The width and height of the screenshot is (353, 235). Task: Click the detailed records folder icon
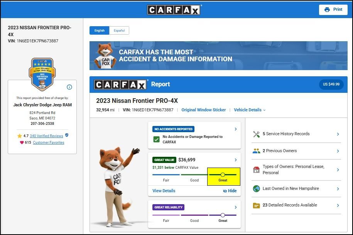[x=257, y=205]
